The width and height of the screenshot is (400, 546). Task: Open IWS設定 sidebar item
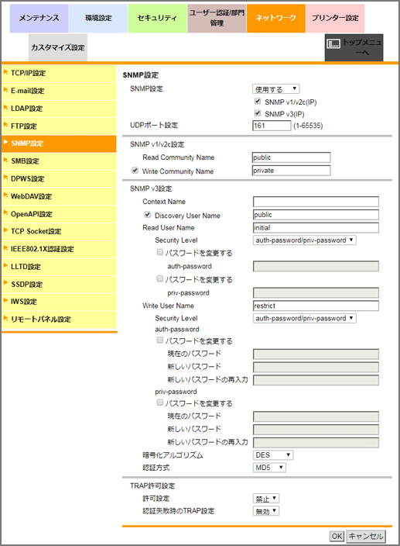[x=59, y=302]
